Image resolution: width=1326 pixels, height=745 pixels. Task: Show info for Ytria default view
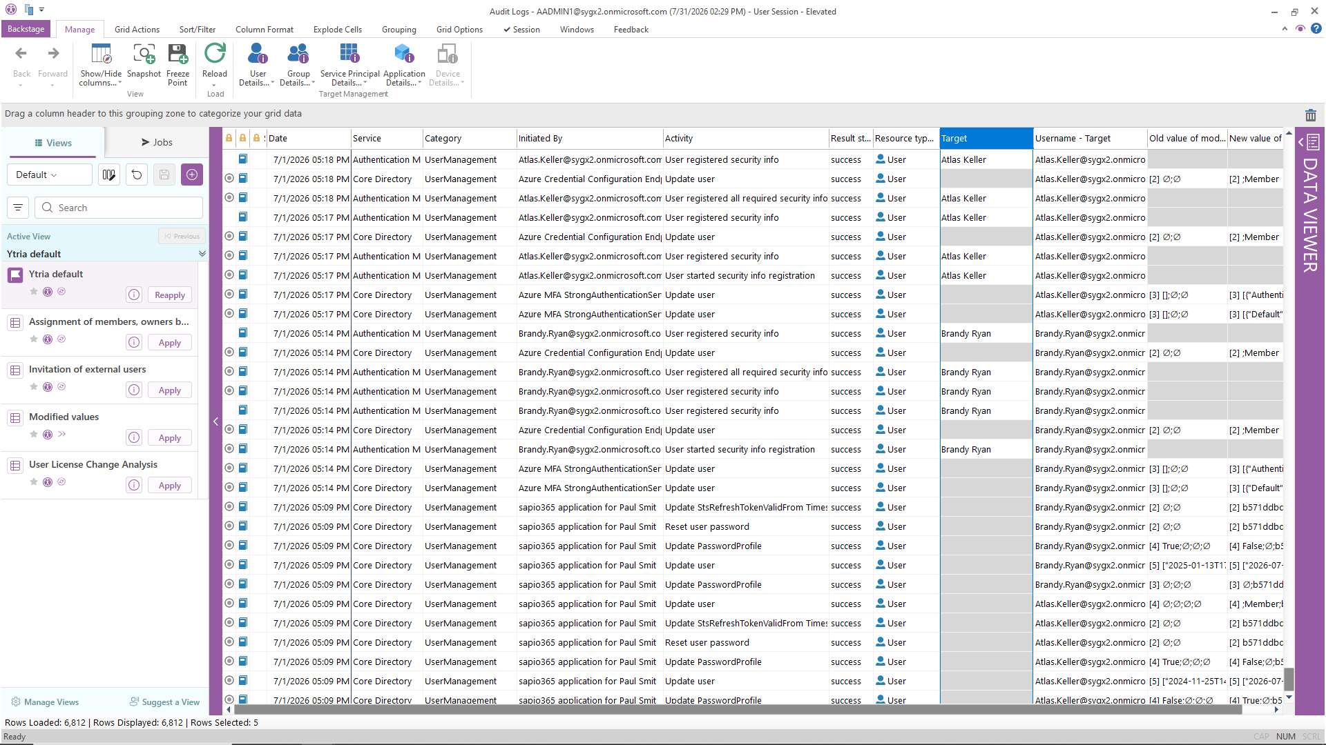coord(134,295)
